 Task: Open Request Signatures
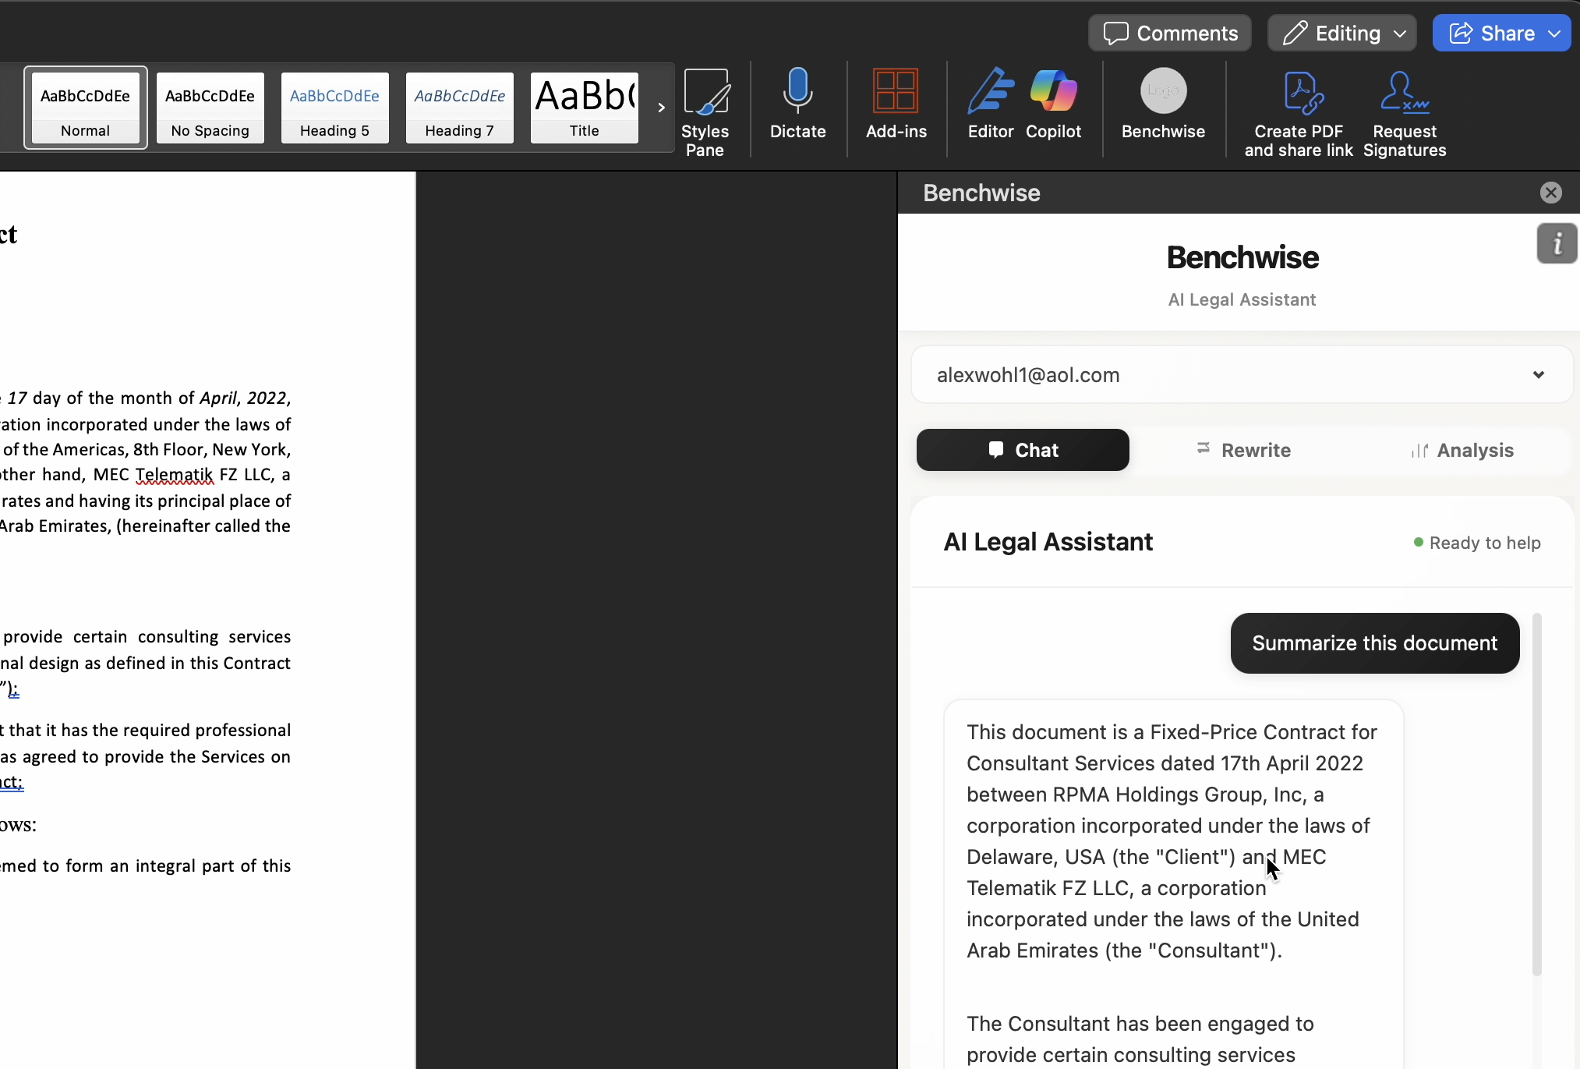(1405, 113)
